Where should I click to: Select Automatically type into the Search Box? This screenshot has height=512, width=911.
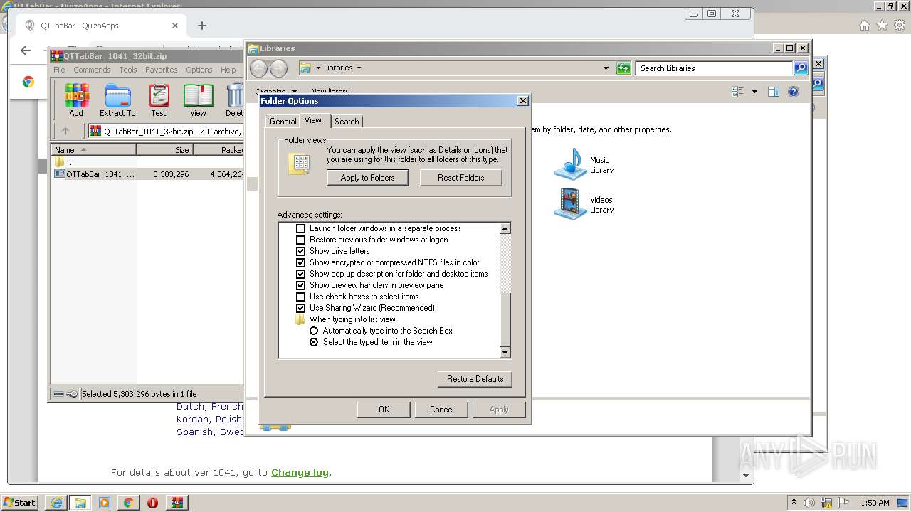coord(314,331)
